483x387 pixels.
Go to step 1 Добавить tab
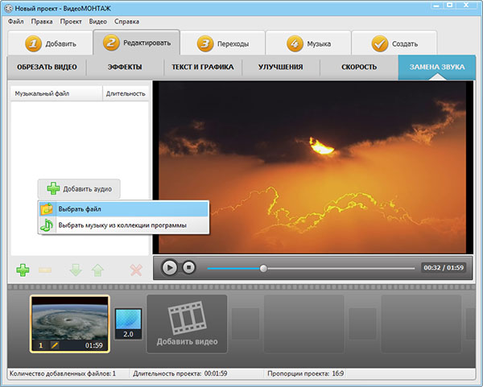(50, 43)
